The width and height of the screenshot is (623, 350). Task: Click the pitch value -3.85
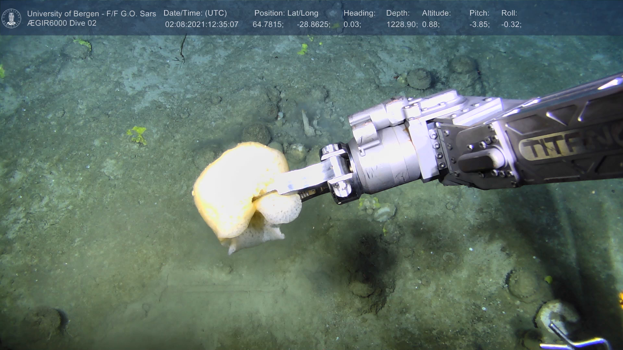479,25
